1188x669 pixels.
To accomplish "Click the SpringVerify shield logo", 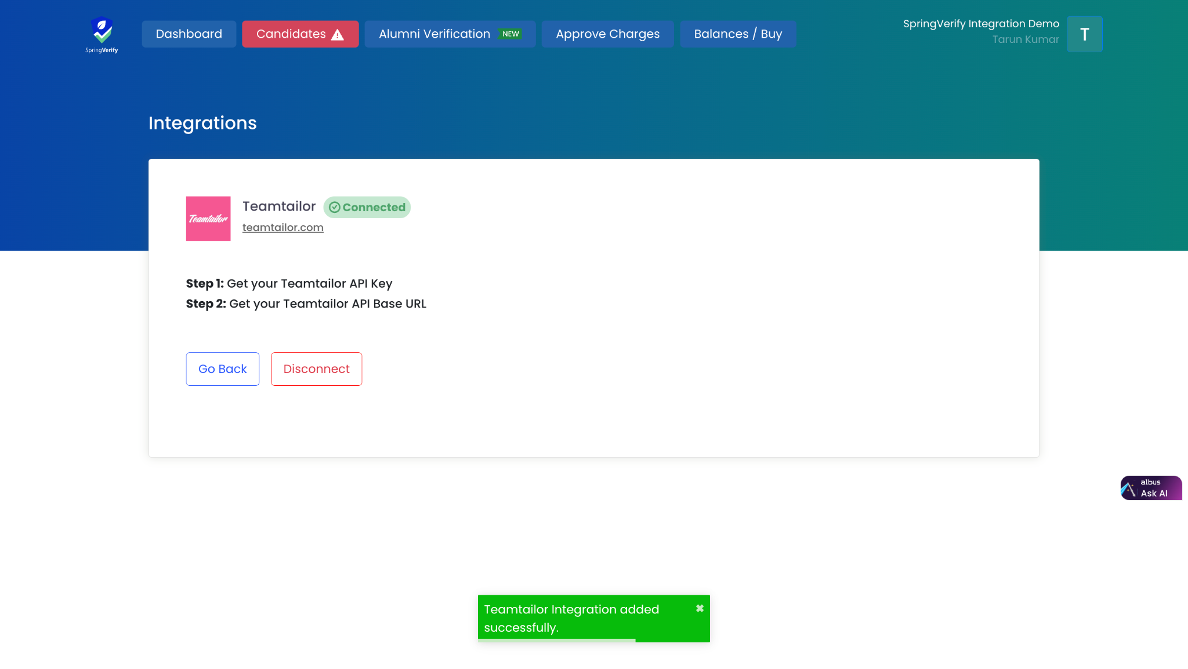I will pos(102,34).
